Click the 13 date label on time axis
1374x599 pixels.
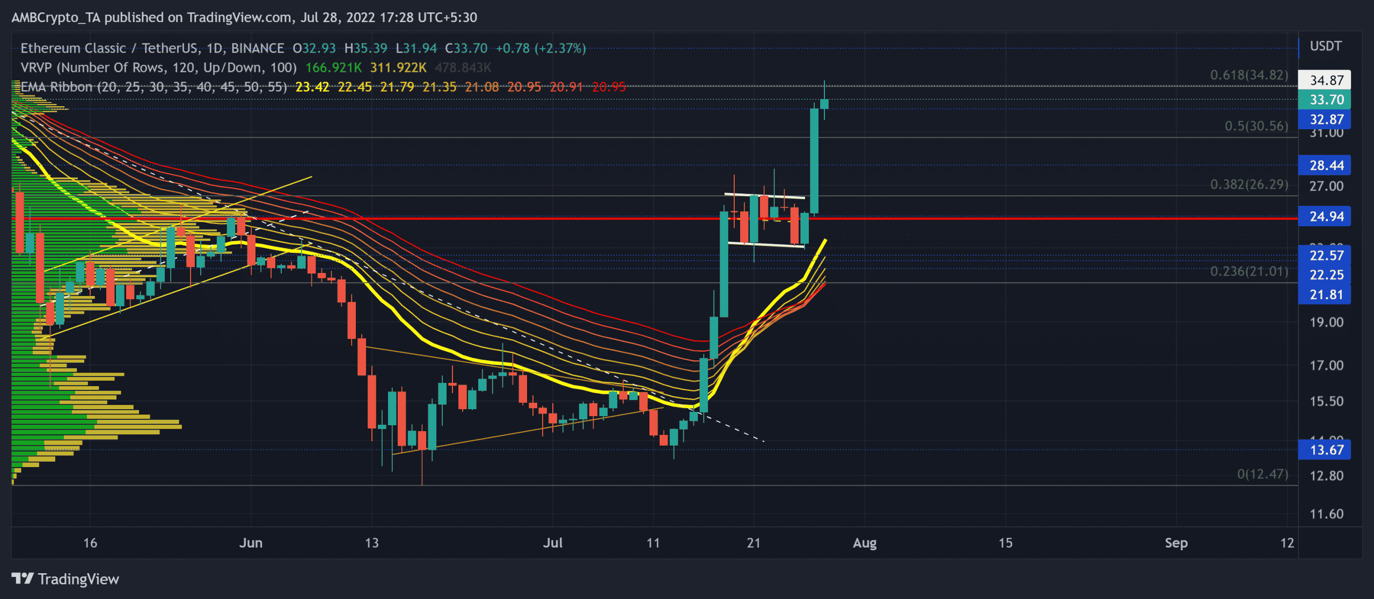coord(371,543)
